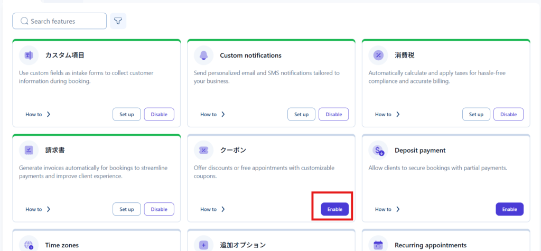Click the Deposit payment icon
541x251 pixels.
coord(378,150)
